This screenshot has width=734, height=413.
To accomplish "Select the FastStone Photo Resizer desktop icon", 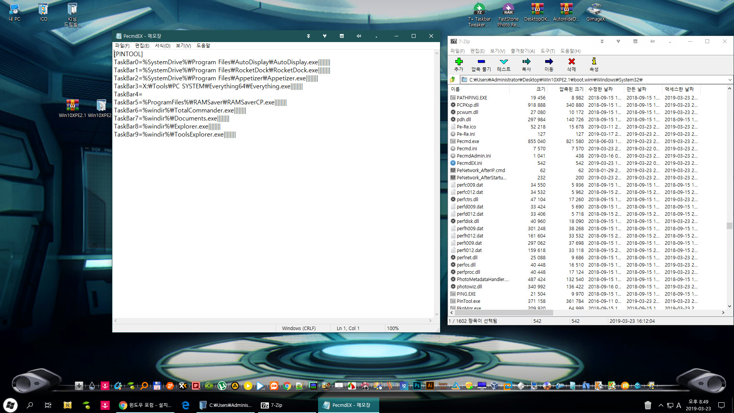I will (508, 15).
